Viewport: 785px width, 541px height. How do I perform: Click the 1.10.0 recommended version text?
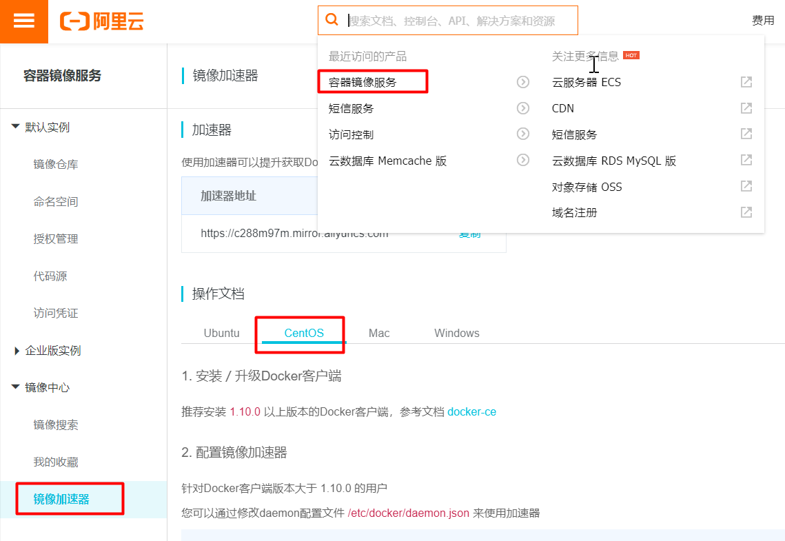(x=245, y=412)
